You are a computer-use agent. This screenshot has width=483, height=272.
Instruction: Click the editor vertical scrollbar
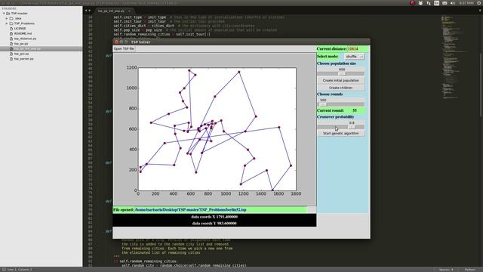pos(481,85)
